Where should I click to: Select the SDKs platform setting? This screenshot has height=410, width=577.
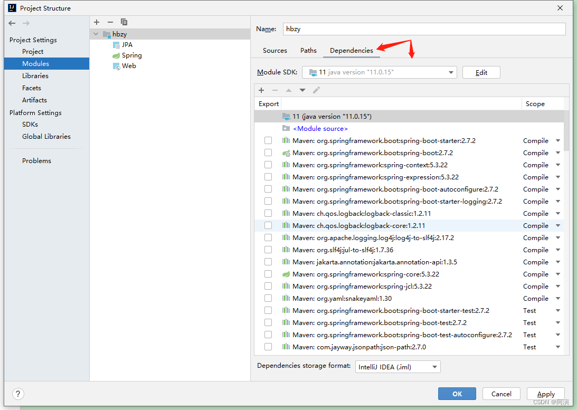coord(30,125)
